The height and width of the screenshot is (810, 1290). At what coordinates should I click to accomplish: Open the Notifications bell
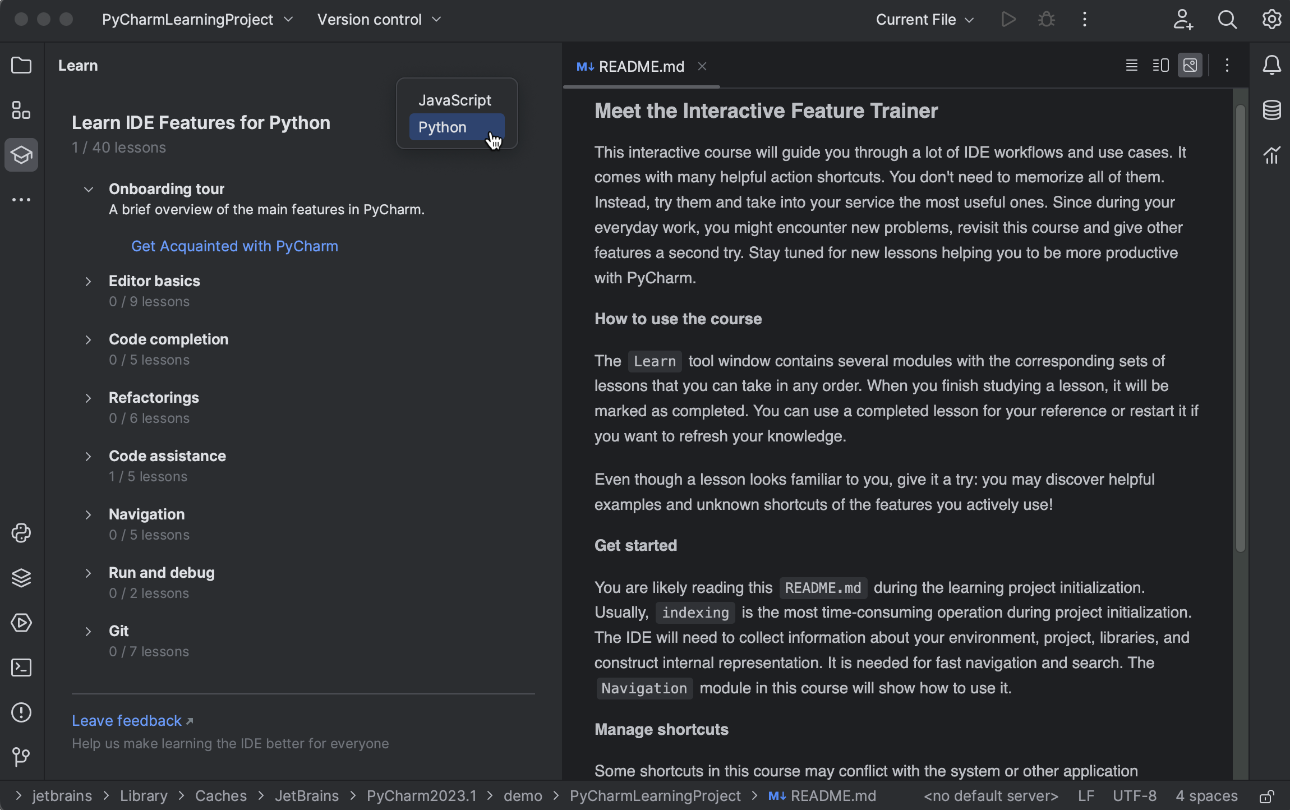[1271, 65]
